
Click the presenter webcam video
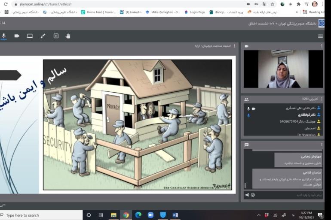pos(283,69)
